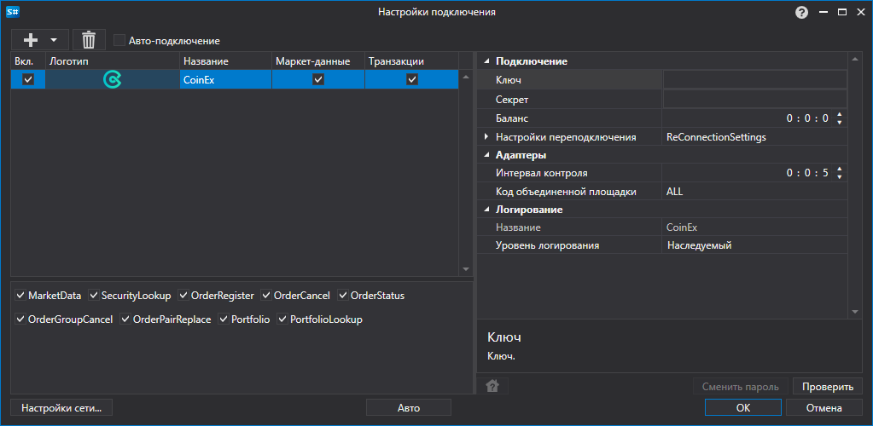This screenshot has width=873, height=426.
Task: Open the Уровень логирования dropdown value
Action: pos(754,245)
